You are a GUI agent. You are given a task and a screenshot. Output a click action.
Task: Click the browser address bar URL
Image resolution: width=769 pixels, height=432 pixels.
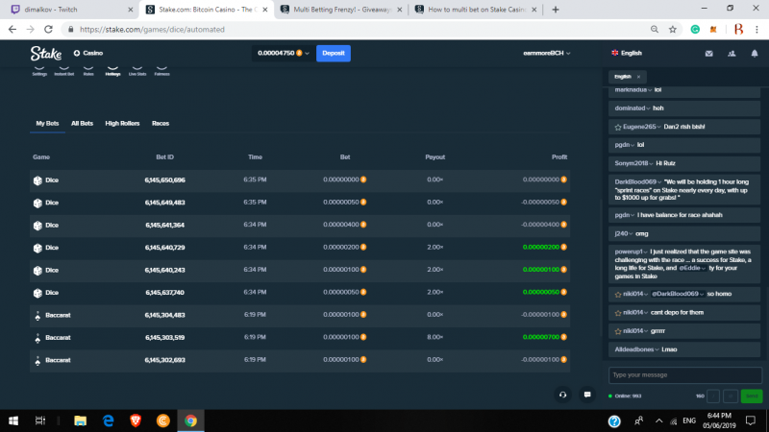152,30
